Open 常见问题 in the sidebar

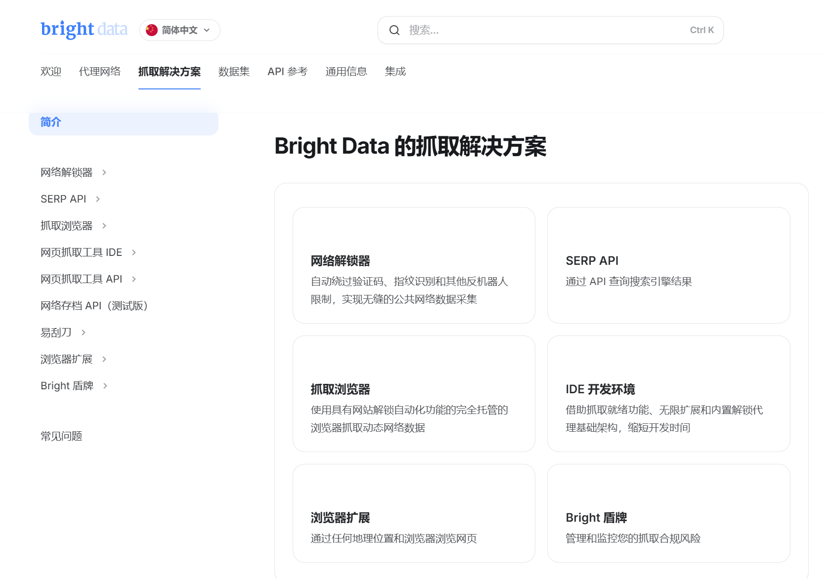click(61, 436)
